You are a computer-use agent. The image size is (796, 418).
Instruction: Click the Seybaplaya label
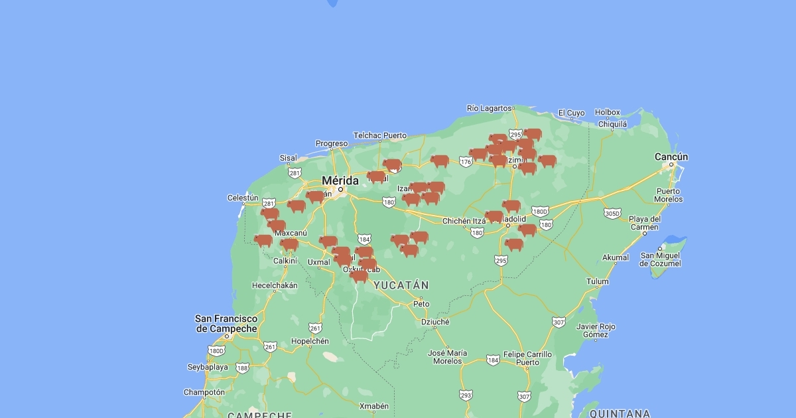click(208, 367)
